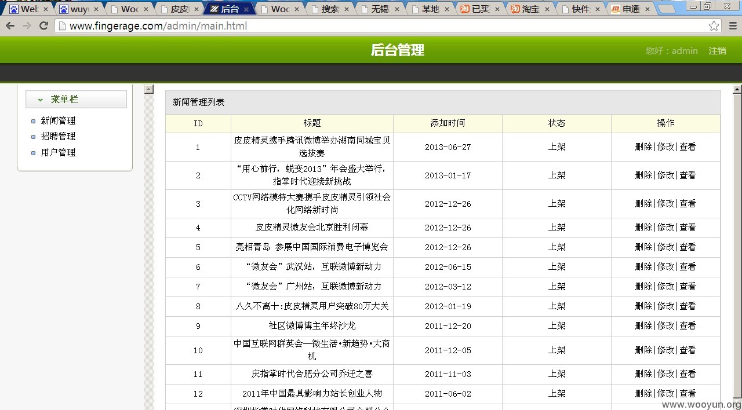The height and width of the screenshot is (410, 742).
Task: Click title 皮皮精灵微友会北京胜利闭幕
Action: [x=312, y=227]
